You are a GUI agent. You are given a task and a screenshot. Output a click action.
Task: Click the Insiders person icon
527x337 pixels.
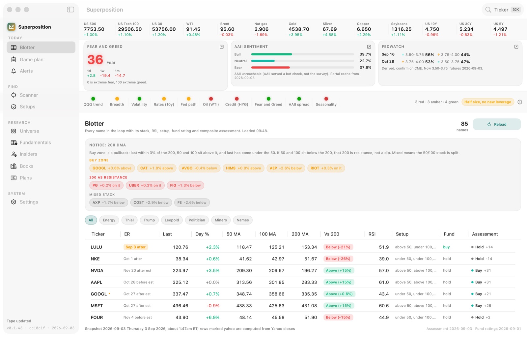pos(14,154)
